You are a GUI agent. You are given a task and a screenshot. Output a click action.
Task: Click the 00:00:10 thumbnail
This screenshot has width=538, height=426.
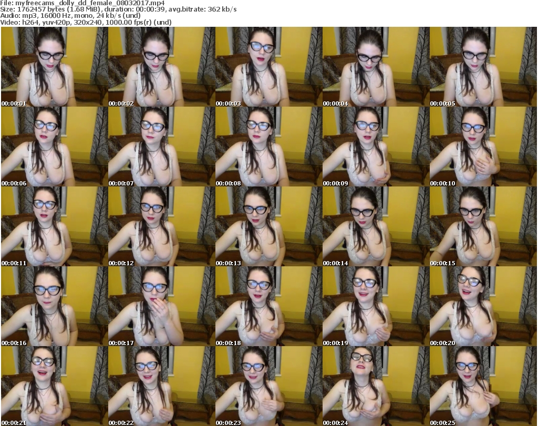(x=483, y=147)
